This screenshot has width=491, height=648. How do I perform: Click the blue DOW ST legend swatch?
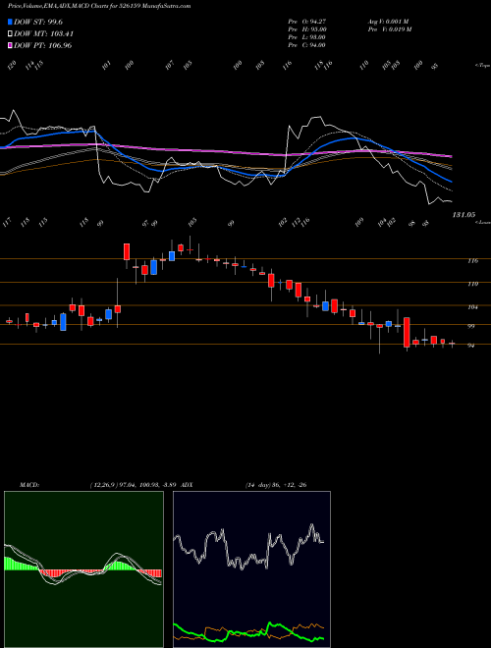coord(11,22)
